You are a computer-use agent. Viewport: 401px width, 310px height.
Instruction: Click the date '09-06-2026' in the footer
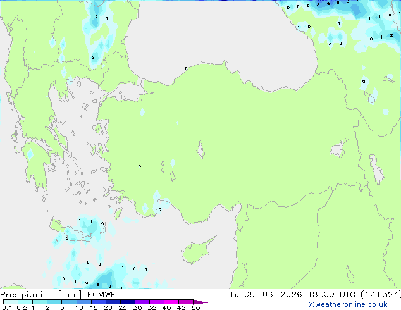pos(273,295)
